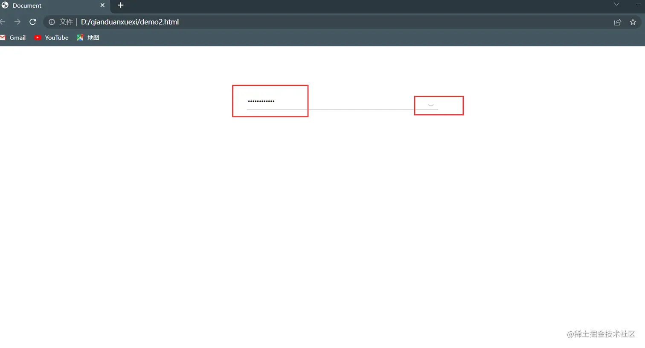
Task: View site information icon in address bar
Action: [x=52, y=22]
